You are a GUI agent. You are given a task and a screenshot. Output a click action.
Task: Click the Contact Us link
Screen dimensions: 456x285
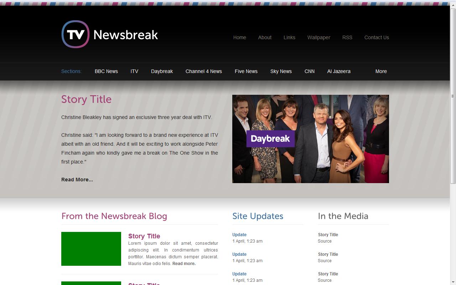pyautogui.click(x=376, y=37)
